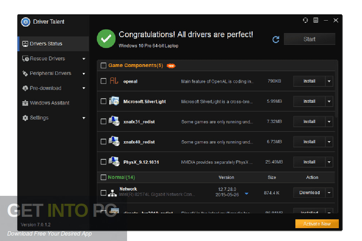Tick the Microsoft SilverLight checkbox
This screenshot has width=362, height=241.
tap(104, 102)
